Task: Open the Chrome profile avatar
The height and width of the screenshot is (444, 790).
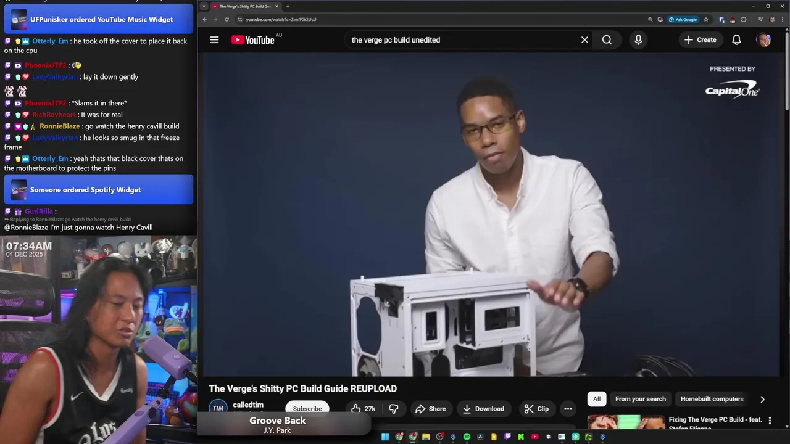Action: point(771,19)
